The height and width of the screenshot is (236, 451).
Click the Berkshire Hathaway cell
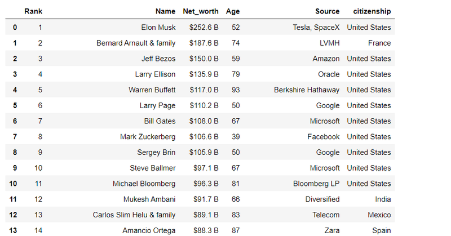tap(307, 90)
